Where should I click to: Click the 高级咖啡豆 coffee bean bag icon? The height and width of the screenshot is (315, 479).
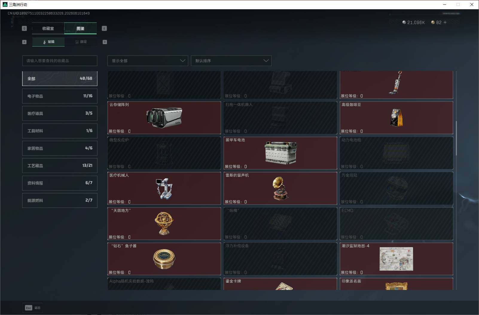coord(396,117)
